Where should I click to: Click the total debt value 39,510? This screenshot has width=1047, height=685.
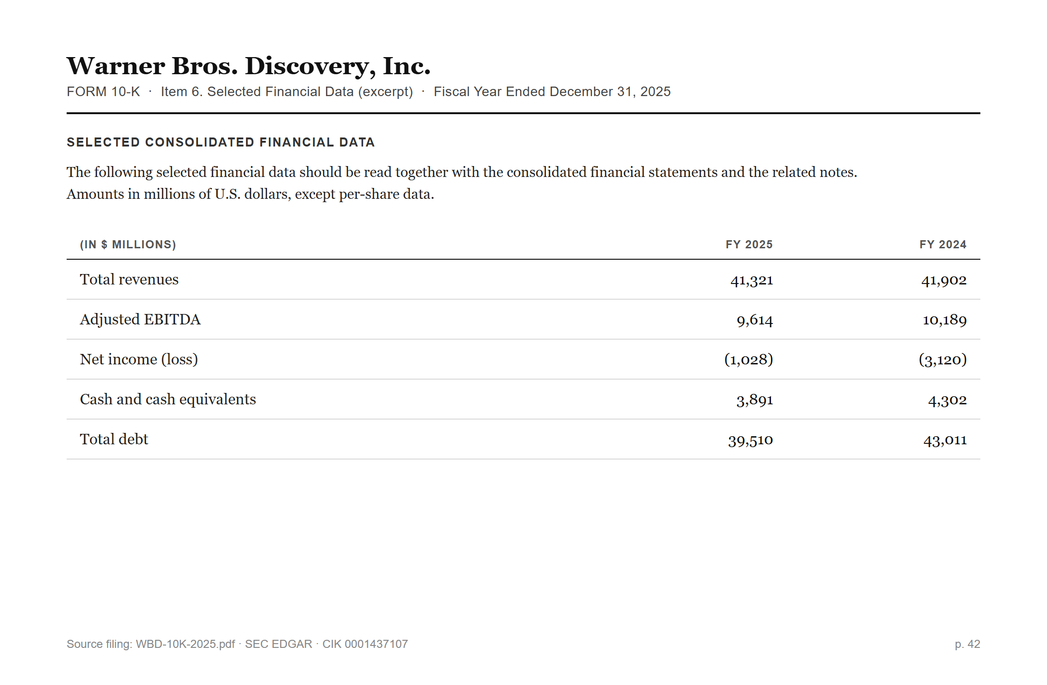click(751, 440)
